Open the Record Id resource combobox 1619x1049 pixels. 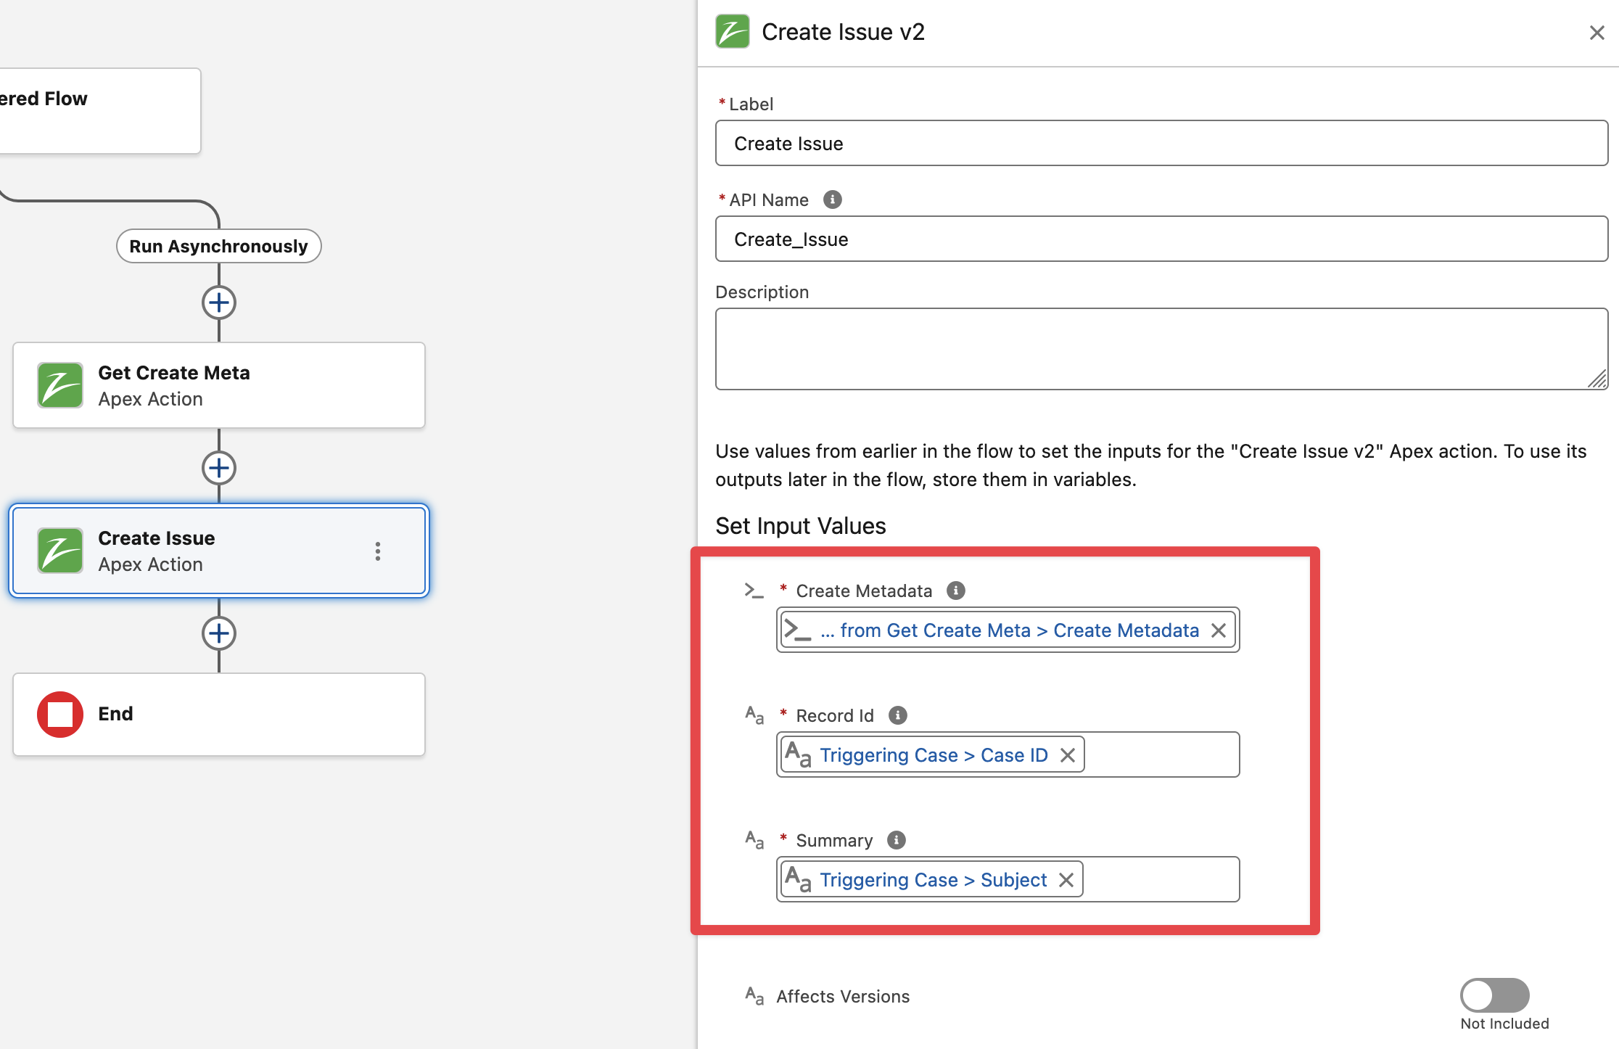(x=1161, y=755)
